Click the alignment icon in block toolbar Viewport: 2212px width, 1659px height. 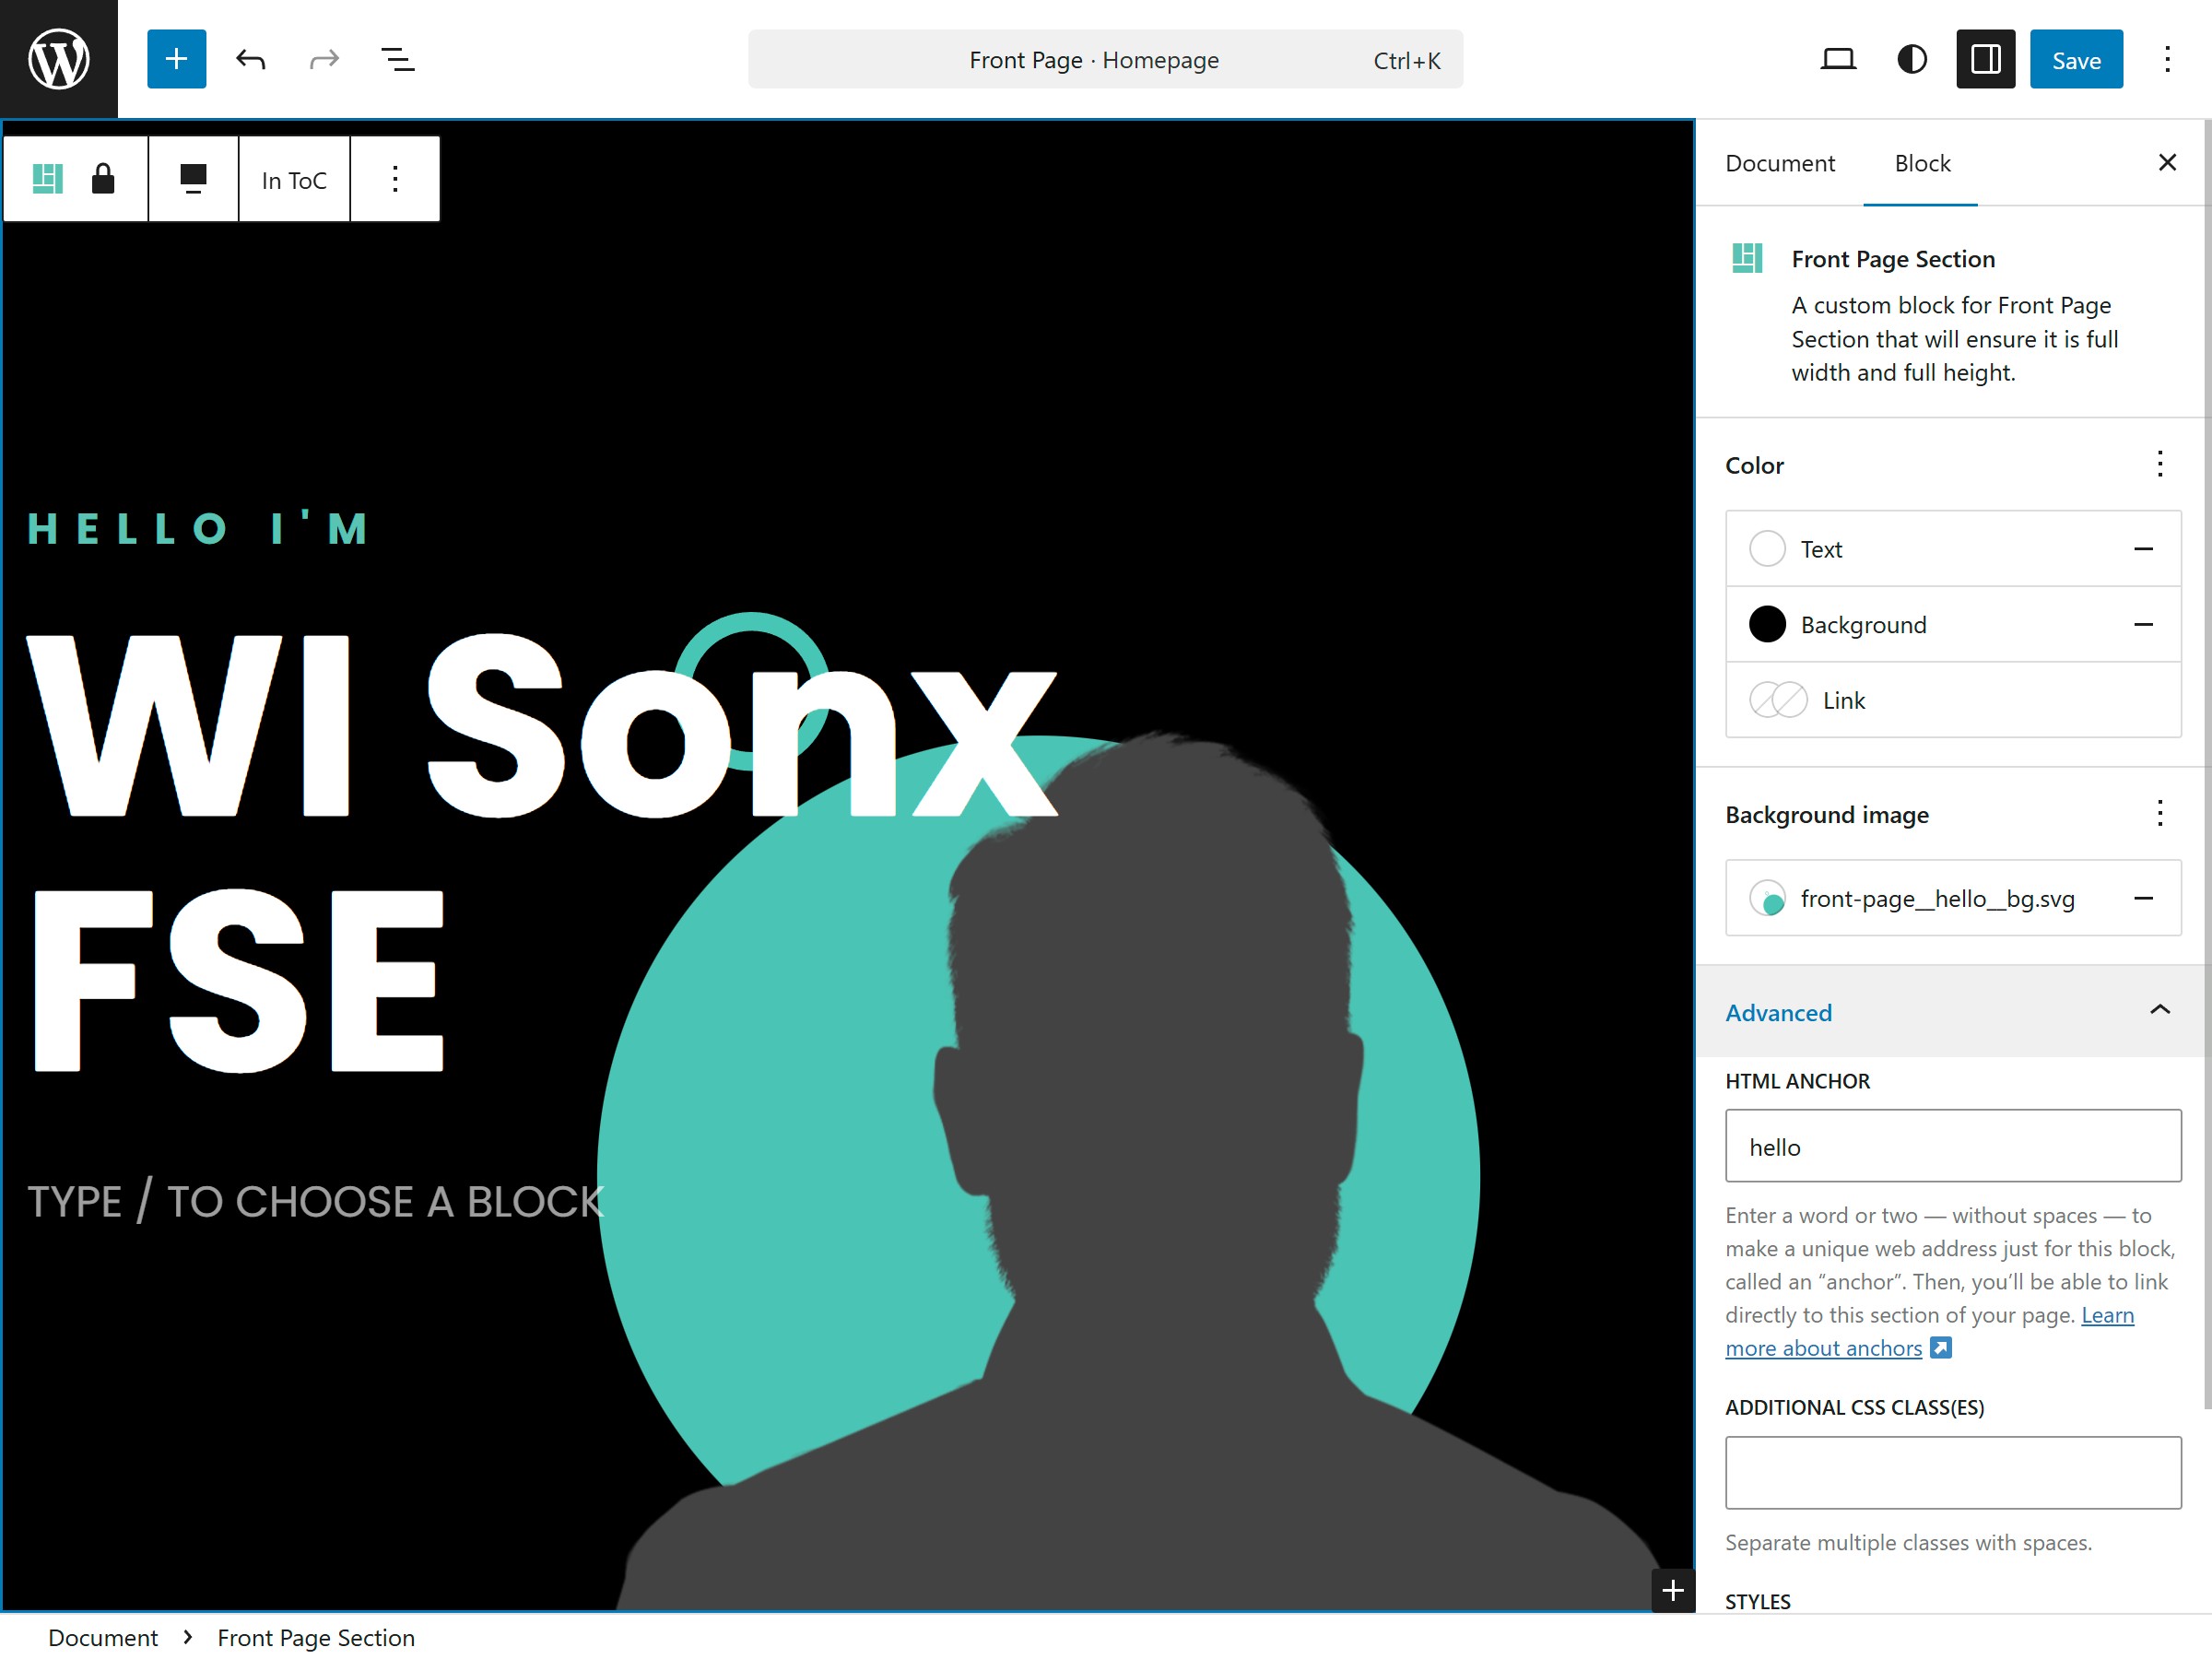pyautogui.click(x=193, y=179)
